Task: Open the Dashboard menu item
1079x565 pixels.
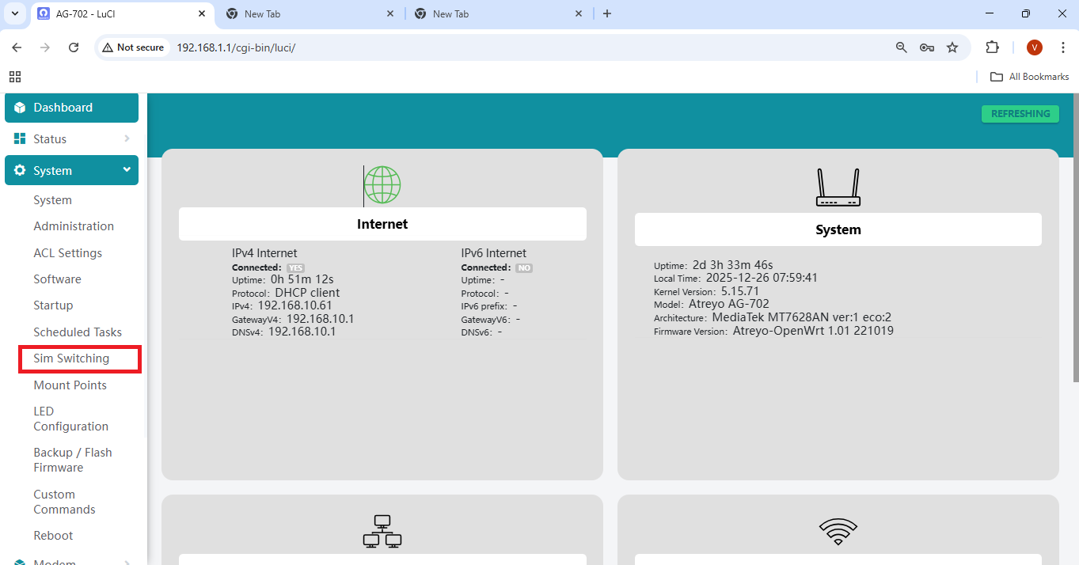Action: click(71, 108)
